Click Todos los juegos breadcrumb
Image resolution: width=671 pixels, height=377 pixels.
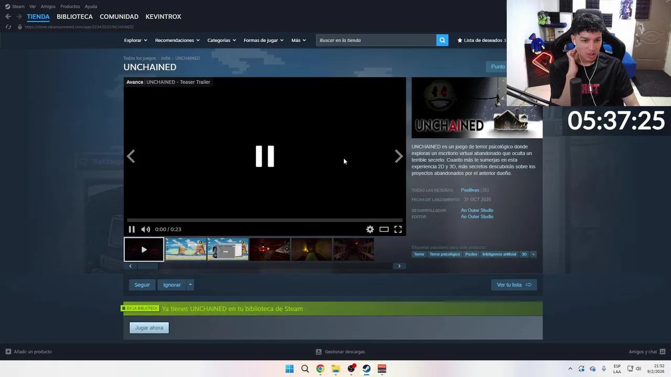[x=139, y=58]
